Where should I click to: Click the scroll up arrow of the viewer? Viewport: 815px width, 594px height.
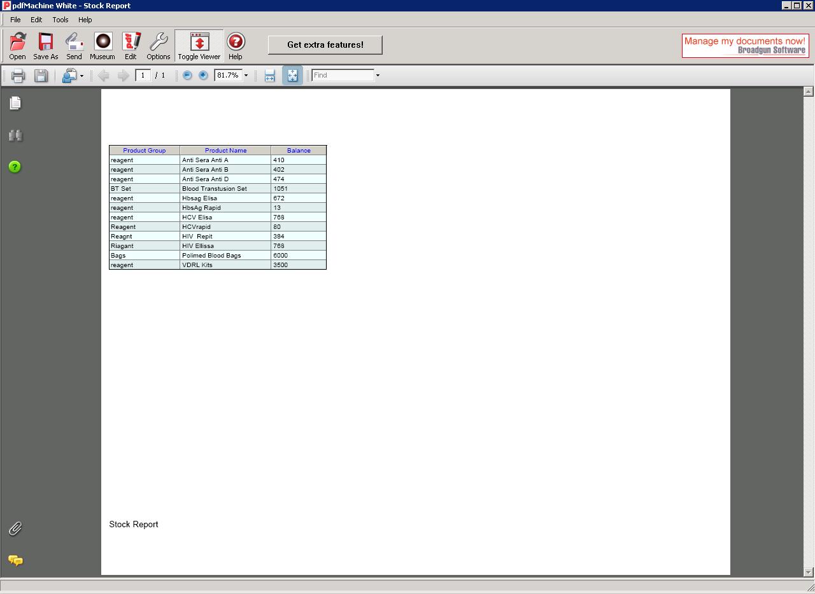tap(808, 92)
